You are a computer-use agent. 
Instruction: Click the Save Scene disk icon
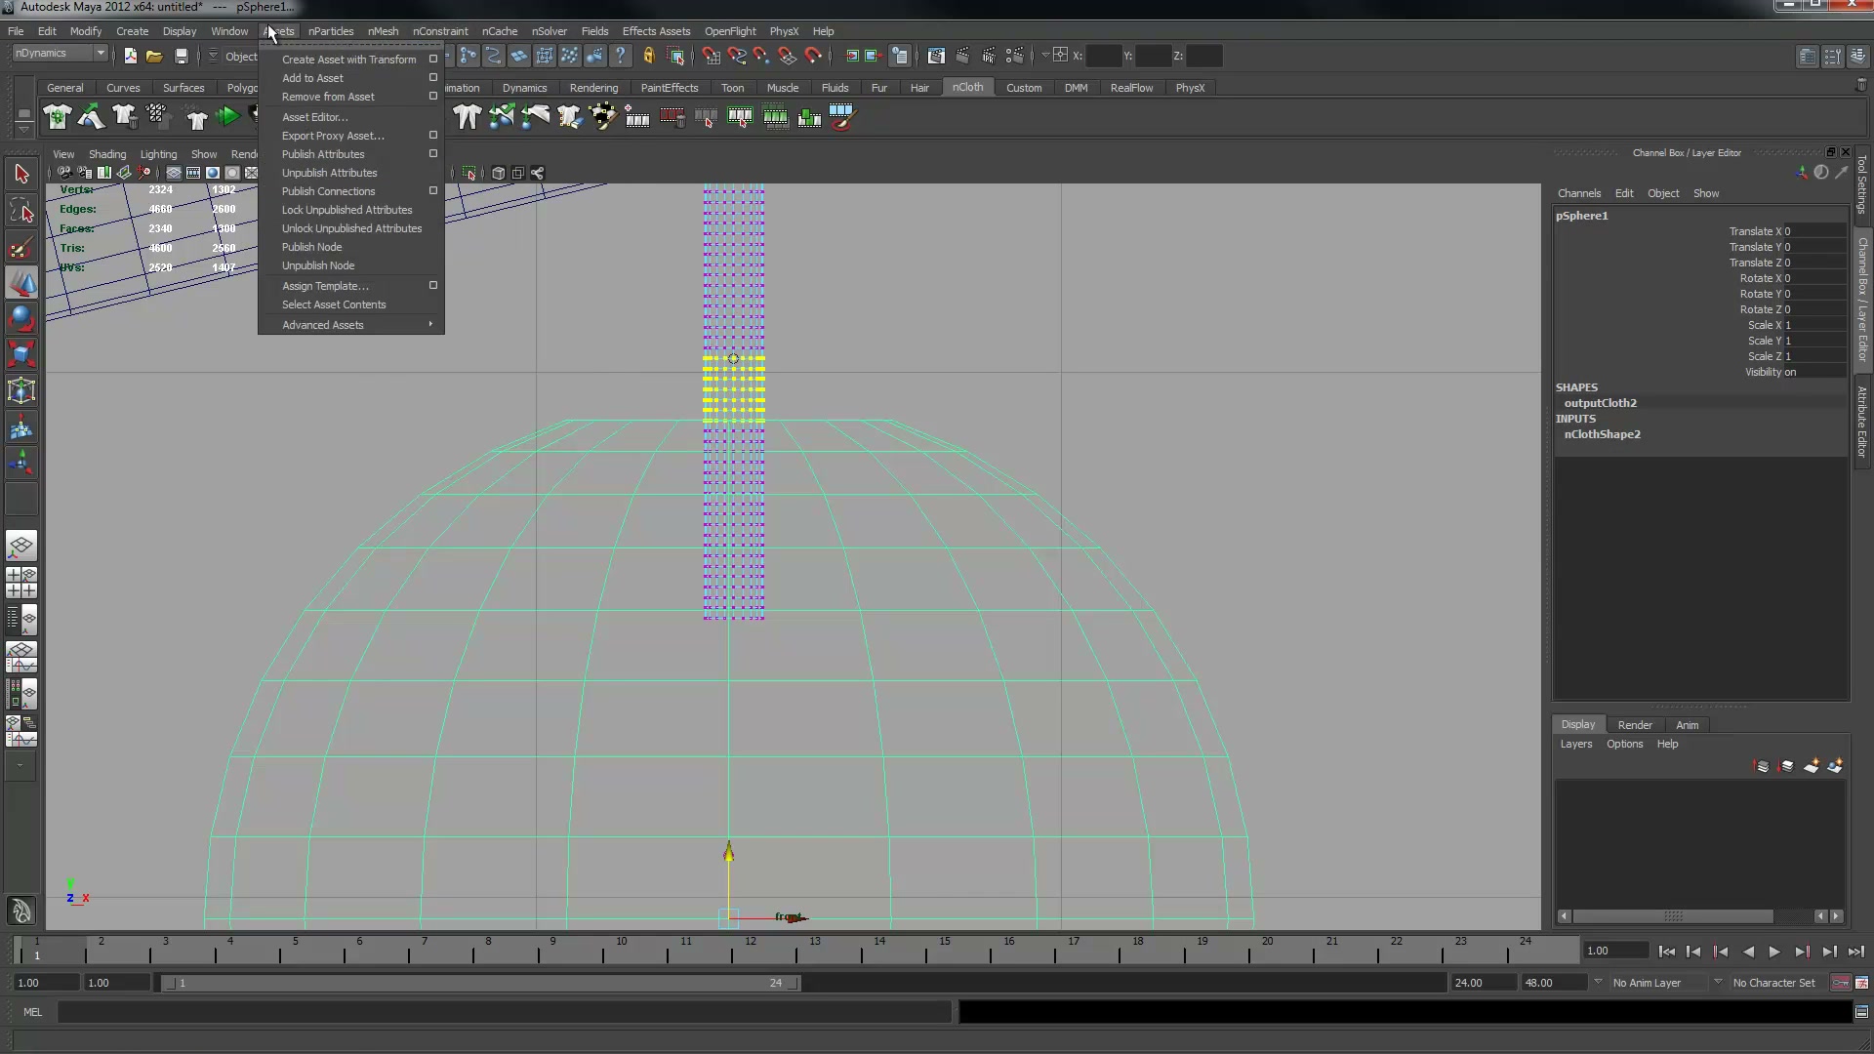(181, 57)
